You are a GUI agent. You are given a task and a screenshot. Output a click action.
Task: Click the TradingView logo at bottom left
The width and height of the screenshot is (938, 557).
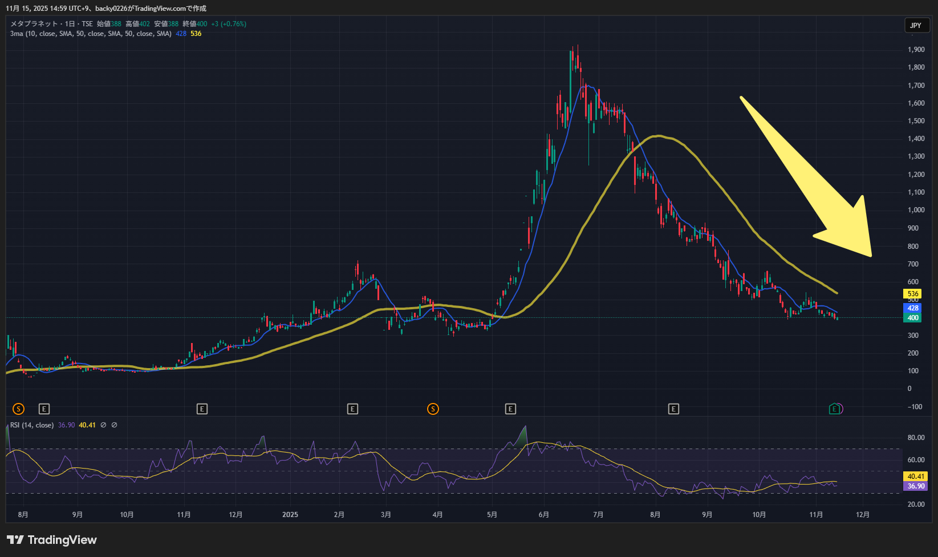52,540
